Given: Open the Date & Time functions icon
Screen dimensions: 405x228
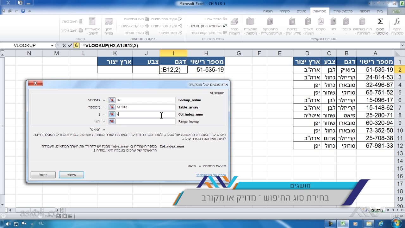Looking at the screenshot, I should [308, 22].
